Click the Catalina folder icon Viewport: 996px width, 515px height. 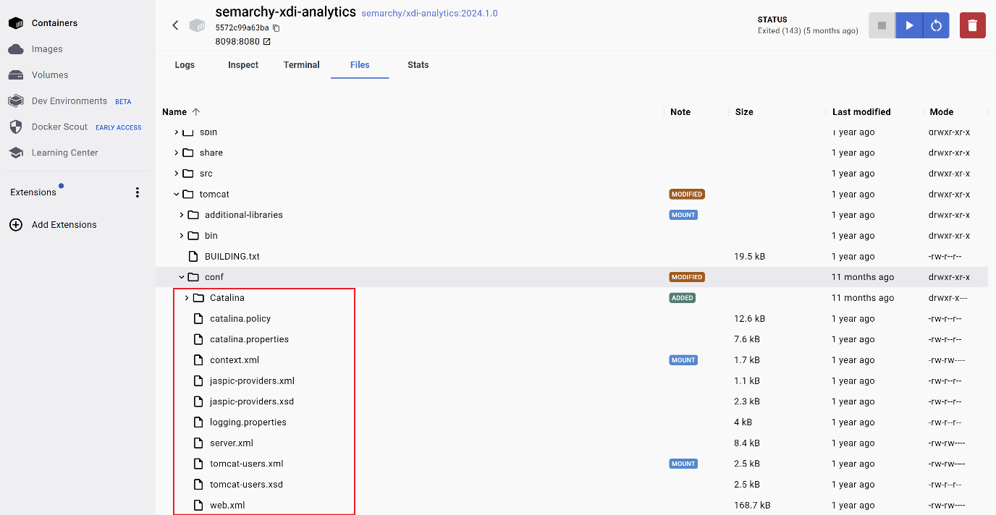point(198,298)
